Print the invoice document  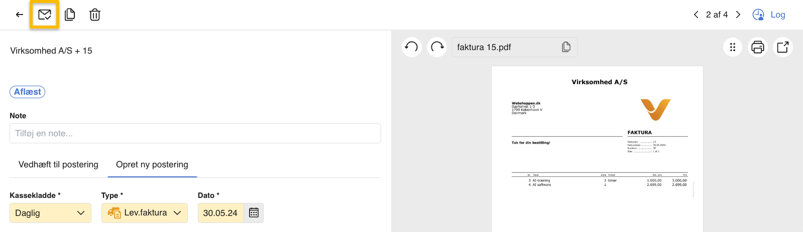click(758, 47)
